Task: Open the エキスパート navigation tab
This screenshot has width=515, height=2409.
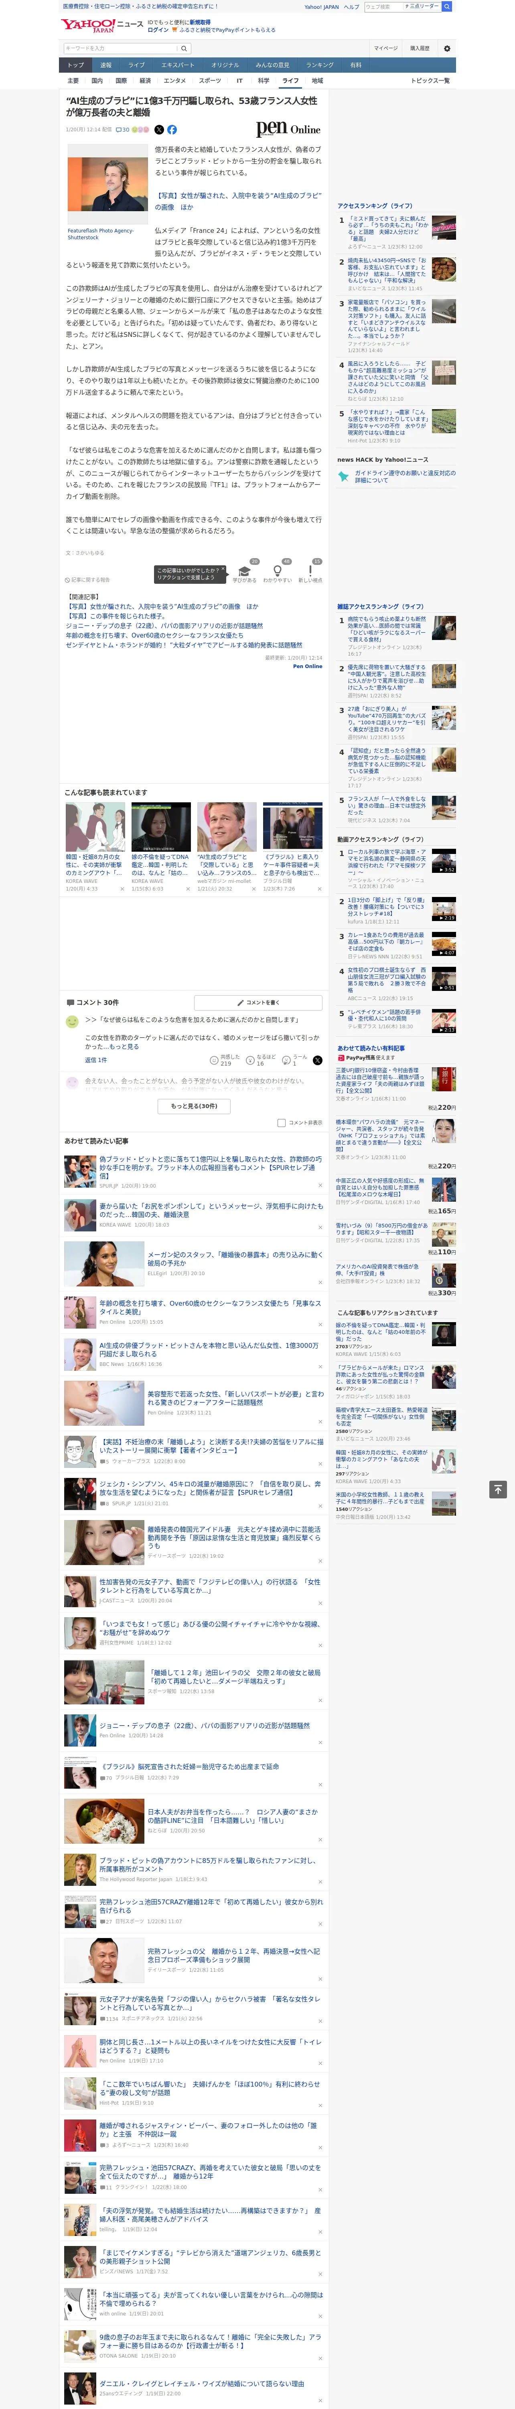Action: [x=178, y=65]
